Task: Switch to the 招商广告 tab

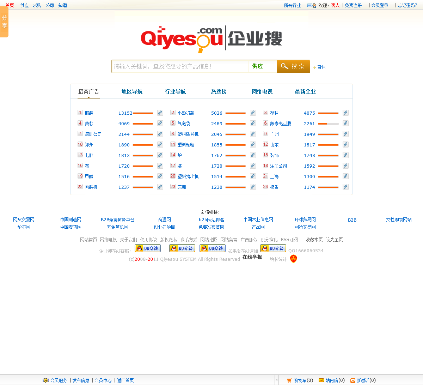Action: coord(89,92)
